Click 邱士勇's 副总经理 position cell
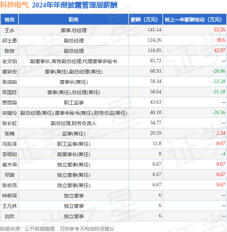Image resolution: width=227 pixels, height=232 pixels. (x=74, y=41)
